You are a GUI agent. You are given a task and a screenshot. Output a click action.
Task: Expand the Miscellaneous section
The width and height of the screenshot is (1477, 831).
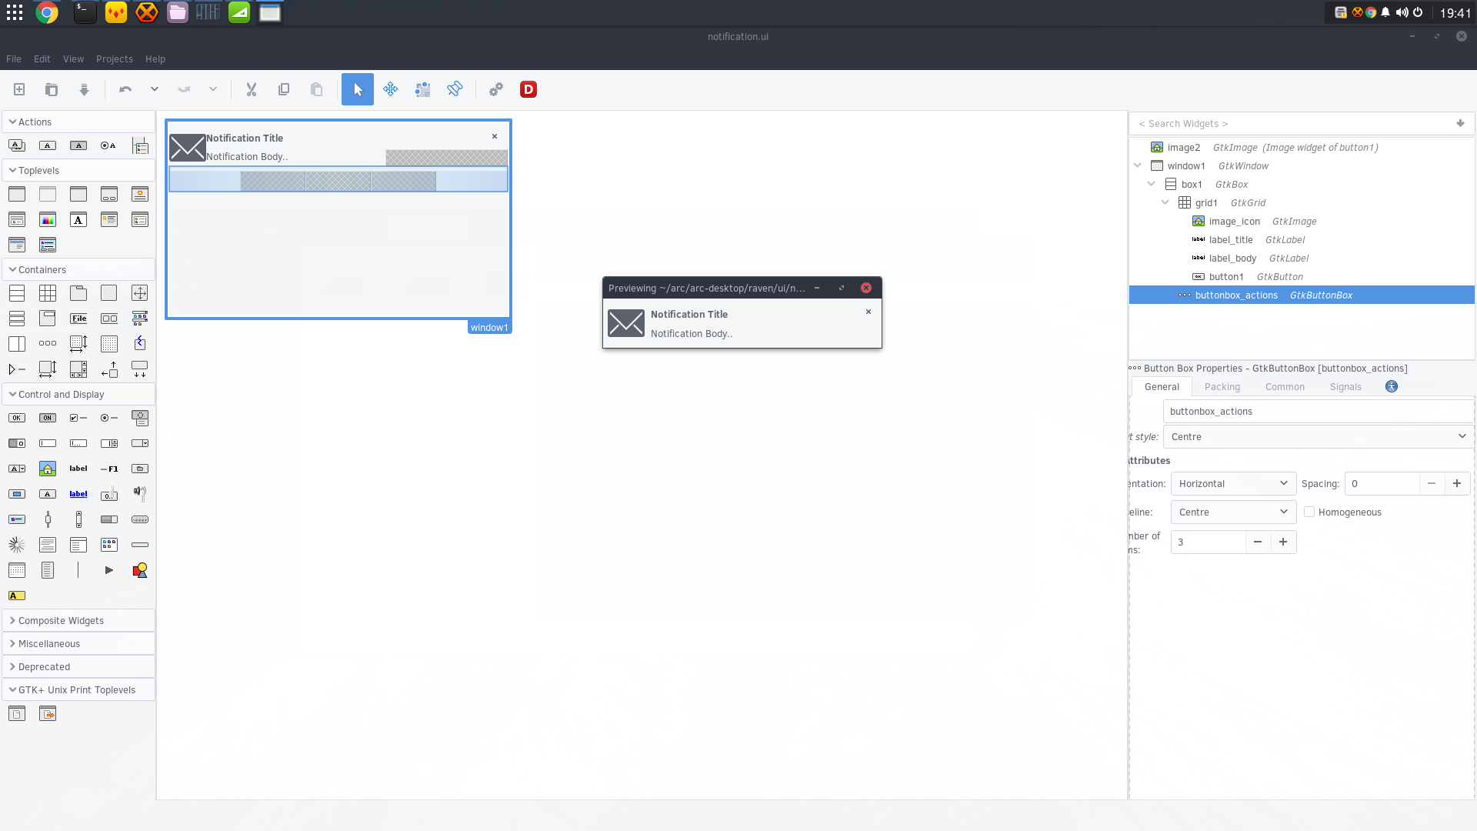(78, 644)
